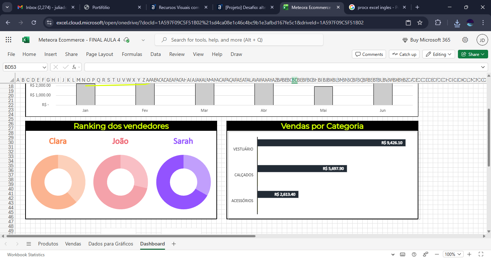Open the Editing mode dropdown

(x=439, y=54)
